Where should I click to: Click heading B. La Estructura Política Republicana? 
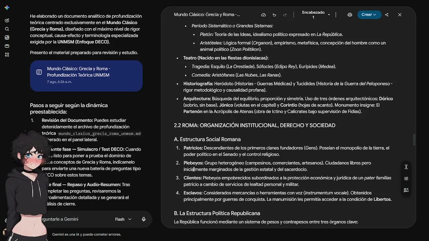pyautogui.click(x=217, y=213)
